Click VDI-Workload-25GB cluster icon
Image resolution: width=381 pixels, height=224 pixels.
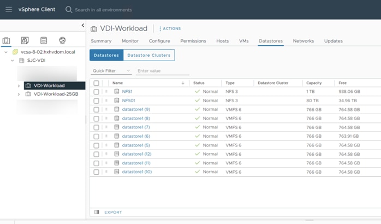click(x=28, y=94)
